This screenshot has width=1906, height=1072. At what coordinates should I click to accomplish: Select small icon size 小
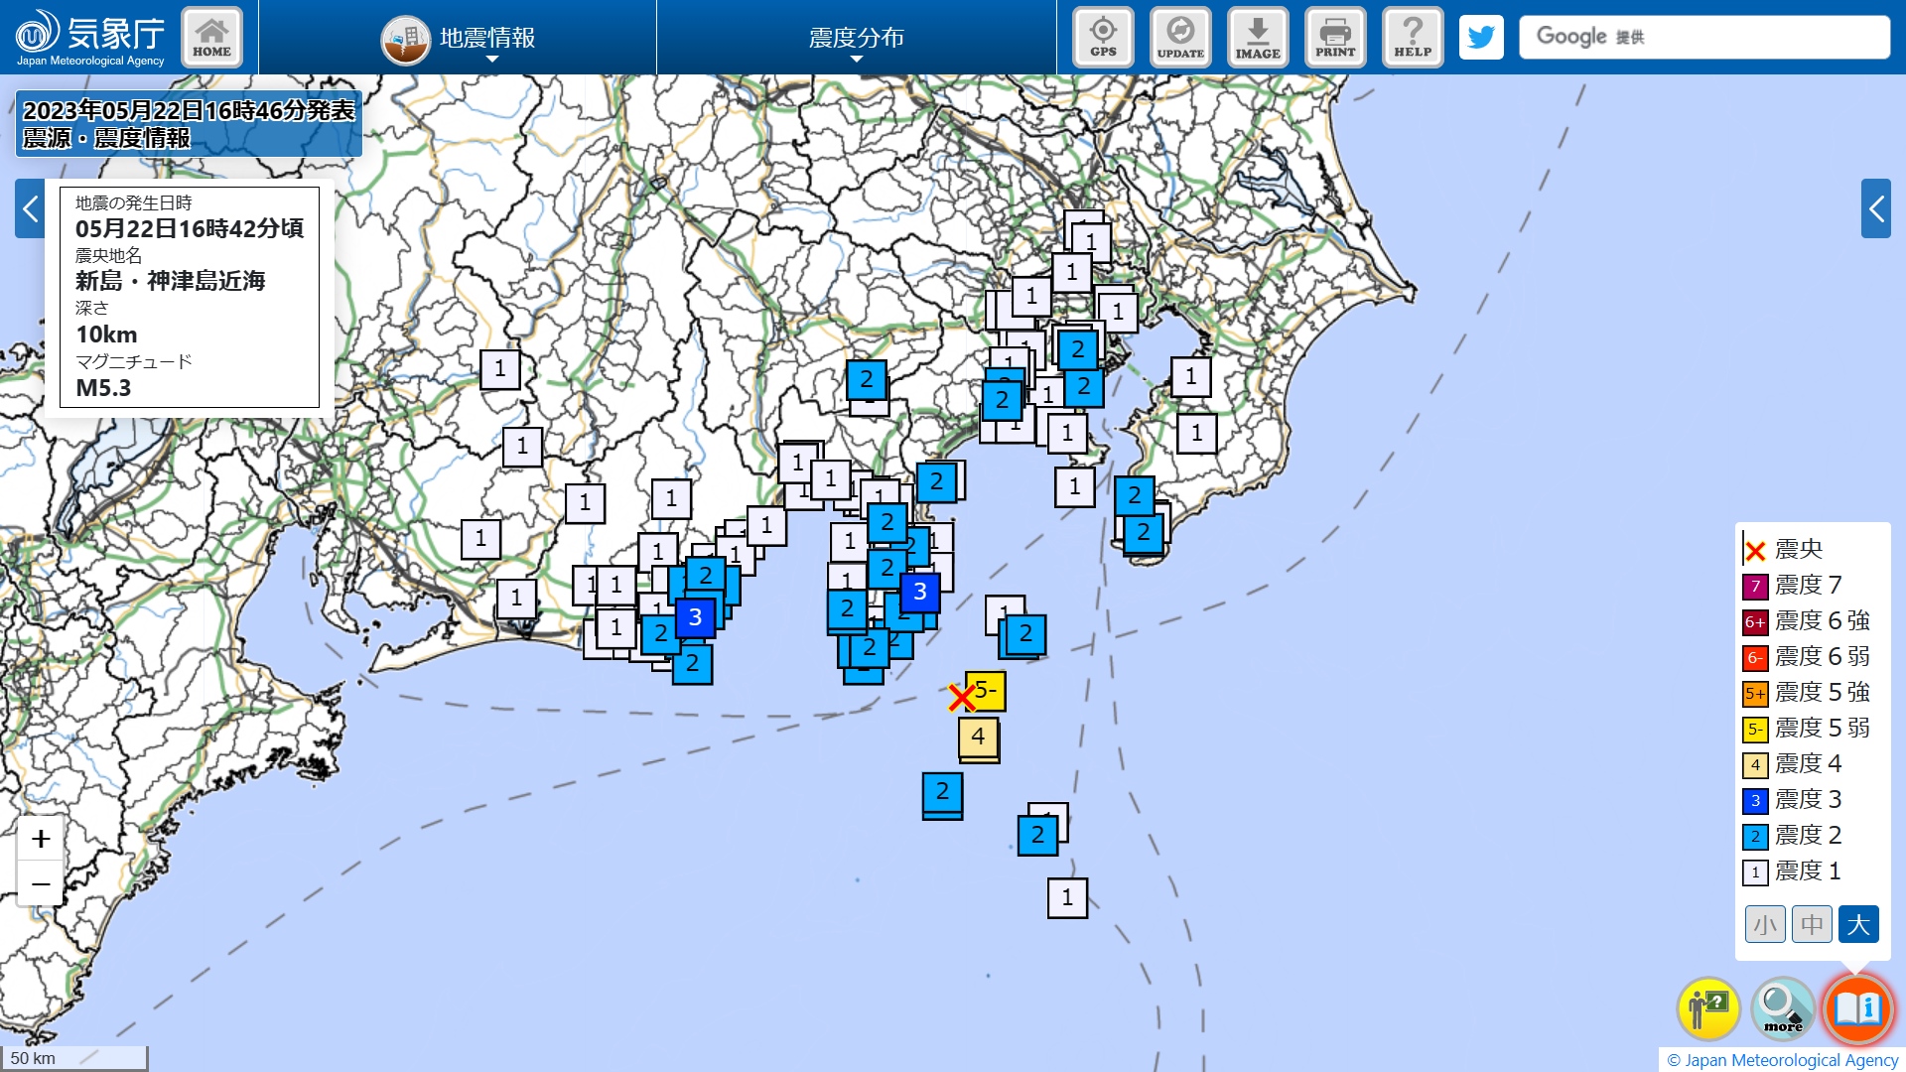(x=1765, y=924)
